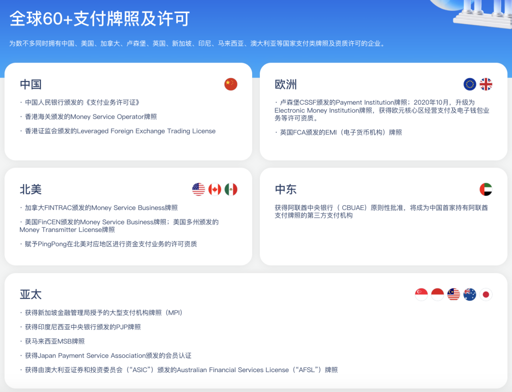Click the Mexico flag icon
Viewport: 512px width, 392px height.
coord(231,189)
